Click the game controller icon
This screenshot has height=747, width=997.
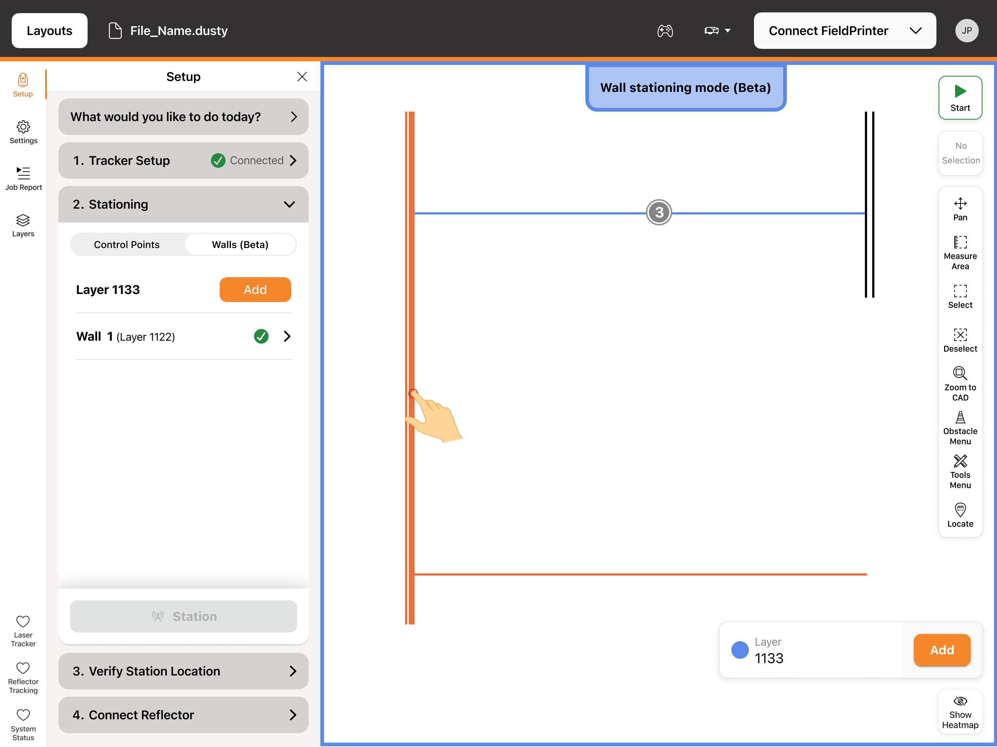tap(665, 31)
